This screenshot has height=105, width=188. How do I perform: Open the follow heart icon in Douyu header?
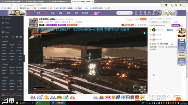click(140, 13)
